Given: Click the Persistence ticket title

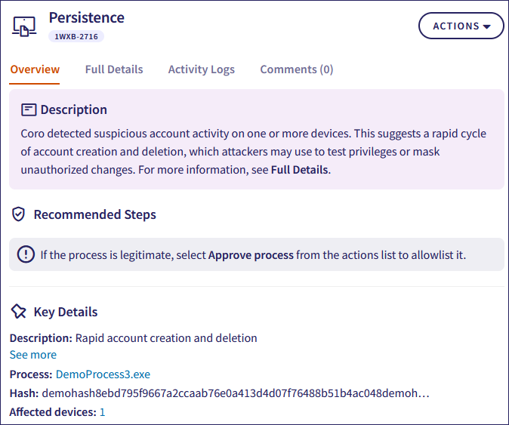Looking at the screenshot, I should 86,17.
